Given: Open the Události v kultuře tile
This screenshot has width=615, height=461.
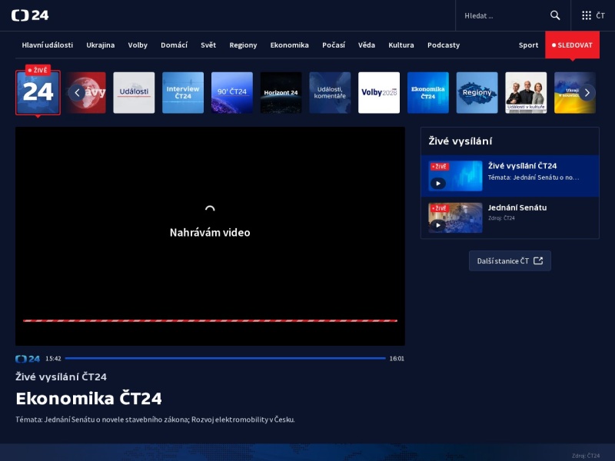Looking at the screenshot, I should [526, 92].
